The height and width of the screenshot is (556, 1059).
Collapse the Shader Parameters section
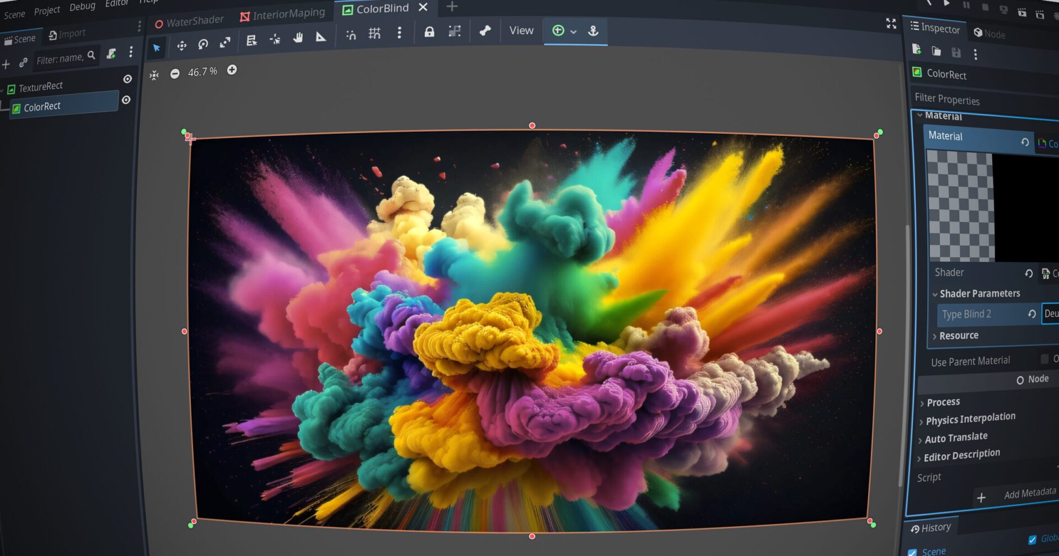point(934,294)
